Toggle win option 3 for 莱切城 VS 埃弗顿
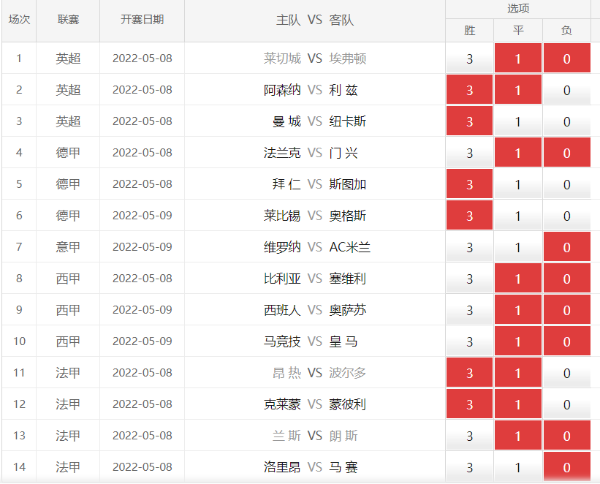The height and width of the screenshot is (484, 600). tap(469, 58)
